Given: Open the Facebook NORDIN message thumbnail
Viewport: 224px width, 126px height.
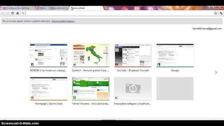Looking at the screenshot, I should (49, 55).
